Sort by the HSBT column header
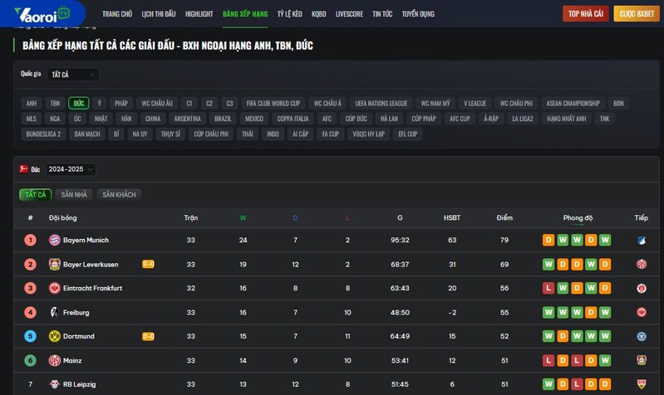This screenshot has width=664, height=395. point(452,217)
